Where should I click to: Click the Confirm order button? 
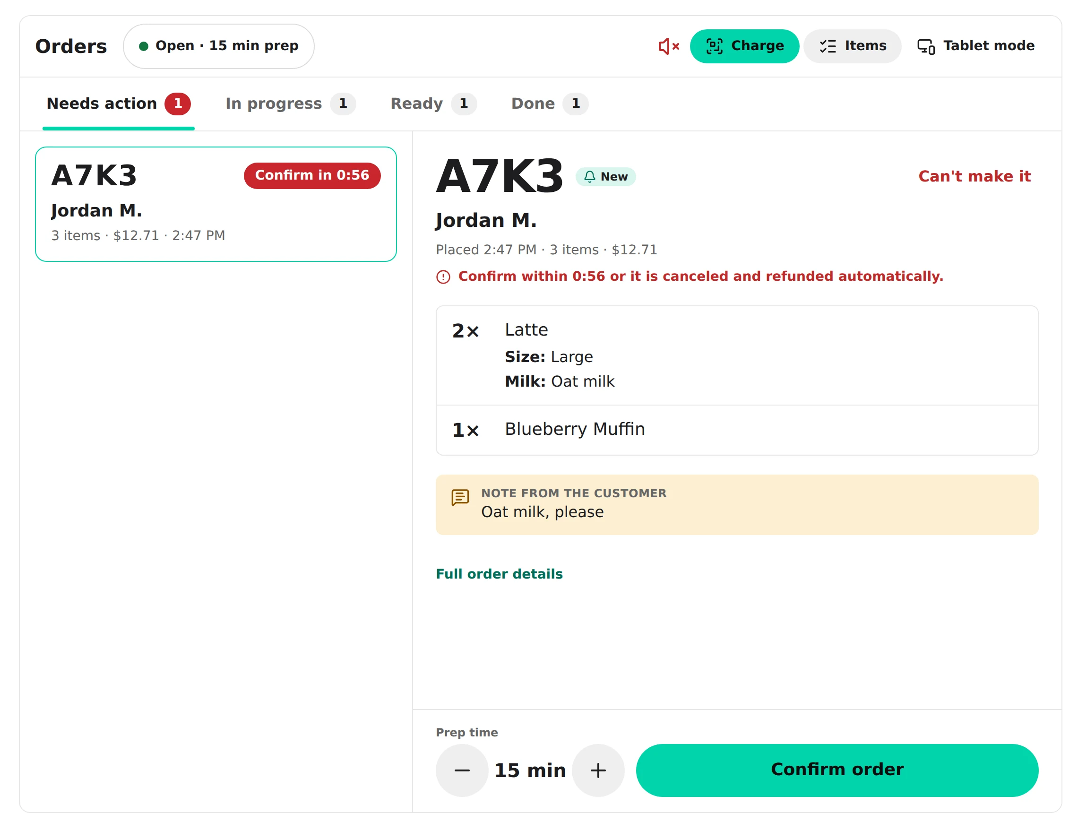(x=837, y=770)
